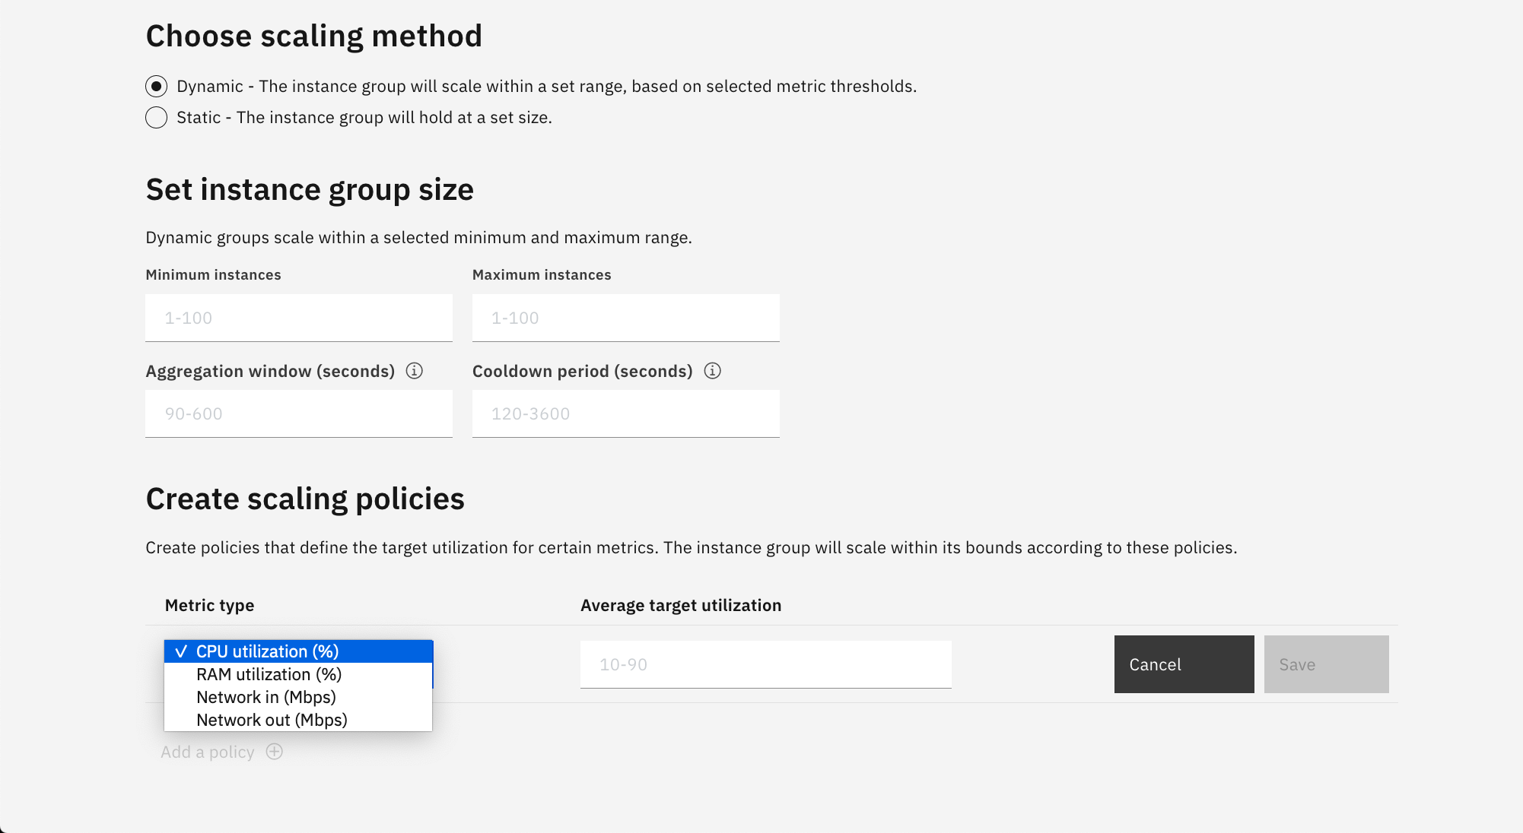Viewport: 1523px width, 833px height.
Task: Select the Dynamic scaling method radio button
Action: click(156, 87)
